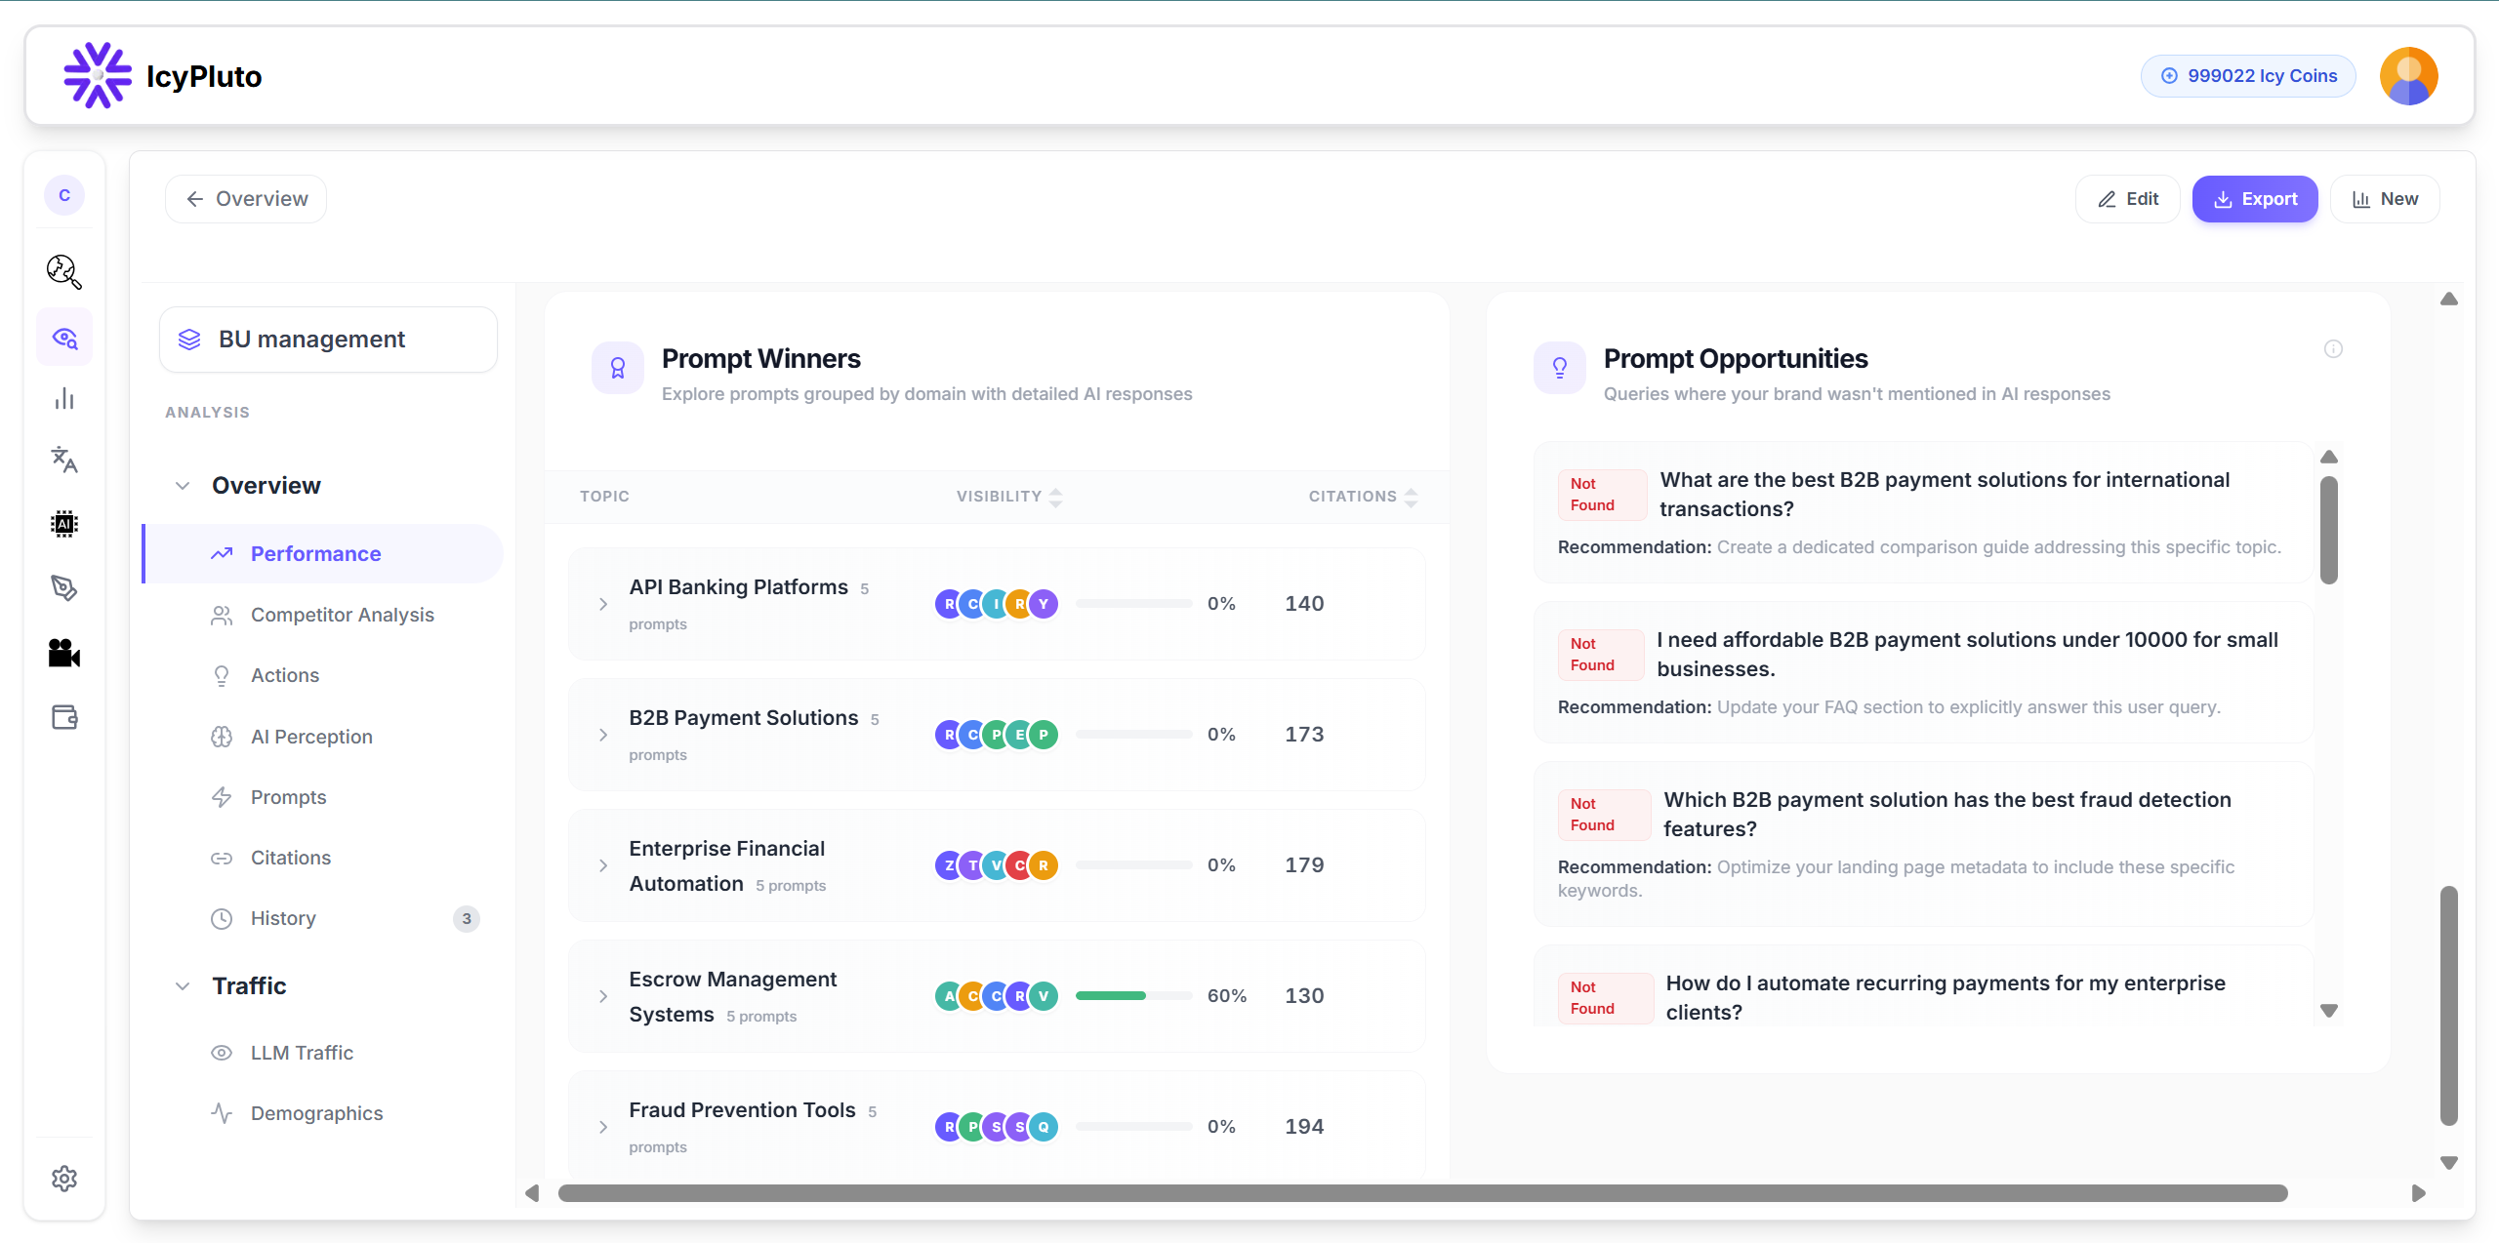The width and height of the screenshot is (2499, 1243).
Task: Click the AI chip sidebar icon
Action: click(64, 524)
